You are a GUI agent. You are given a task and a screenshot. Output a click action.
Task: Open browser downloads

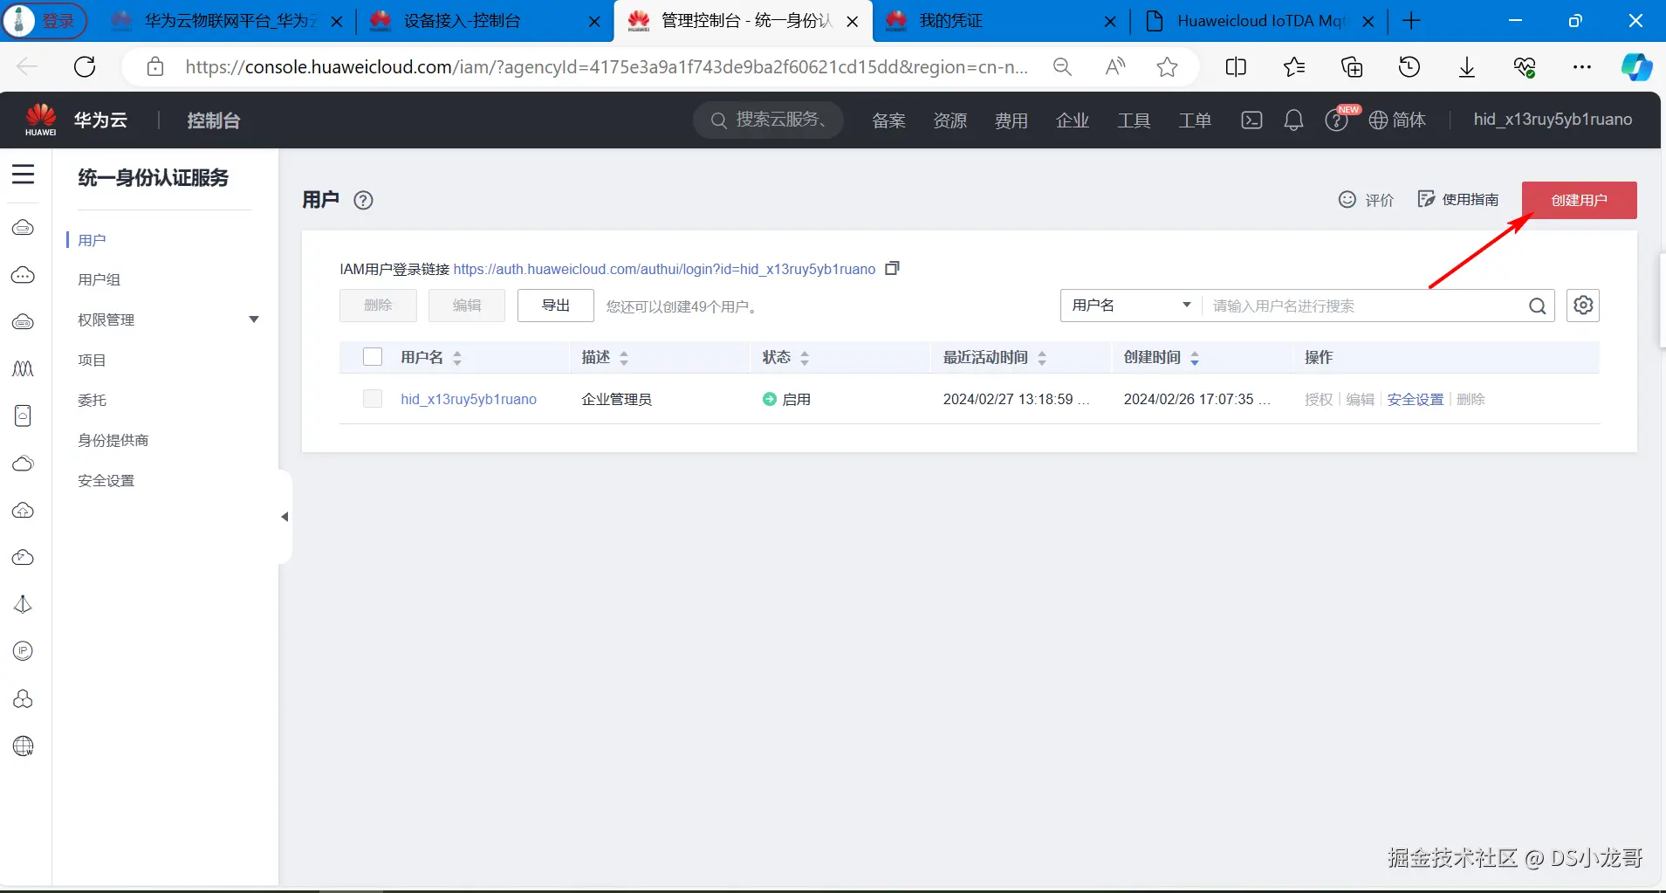(x=1467, y=67)
